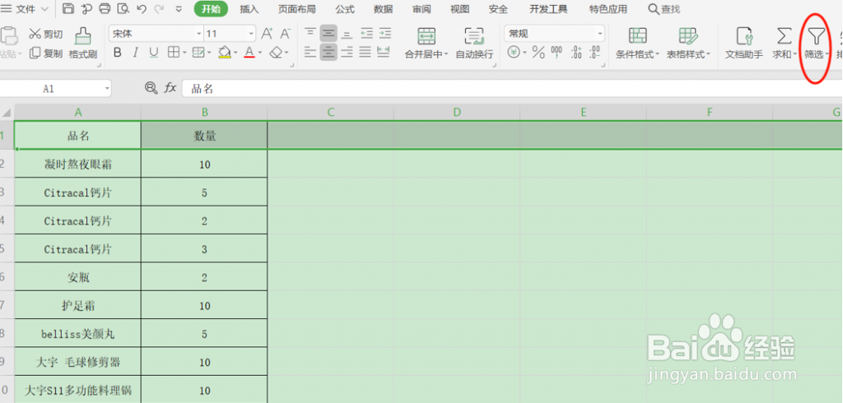The image size is (843, 403).
Task: Decrease font size with the A- icon
Action: [x=286, y=34]
